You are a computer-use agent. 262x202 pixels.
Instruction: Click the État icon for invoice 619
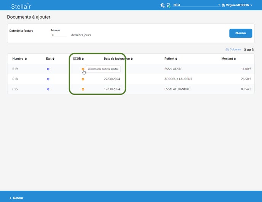(48, 69)
